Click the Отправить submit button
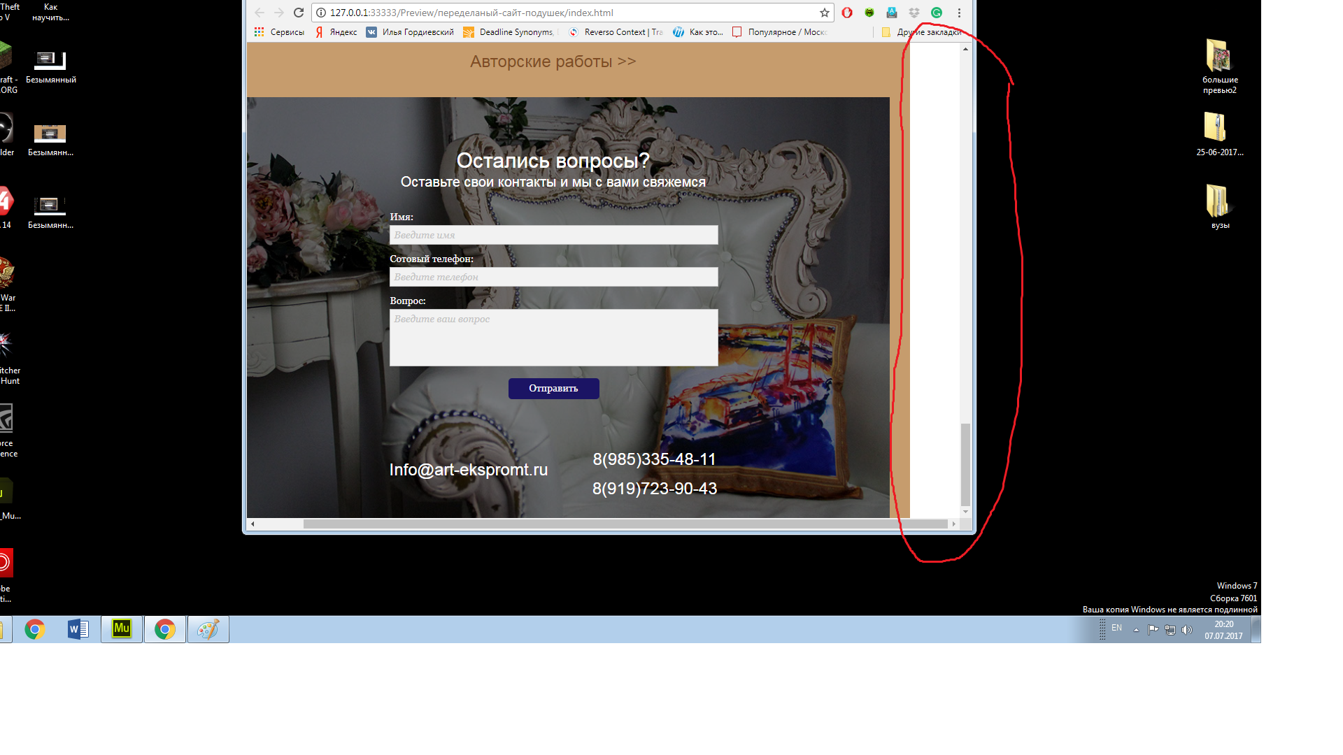 553,387
